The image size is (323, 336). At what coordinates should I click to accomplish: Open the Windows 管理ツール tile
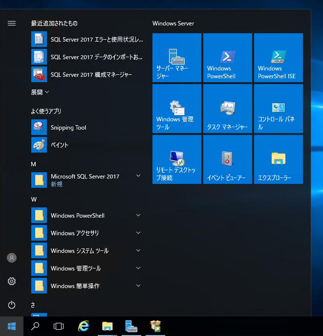(177, 109)
